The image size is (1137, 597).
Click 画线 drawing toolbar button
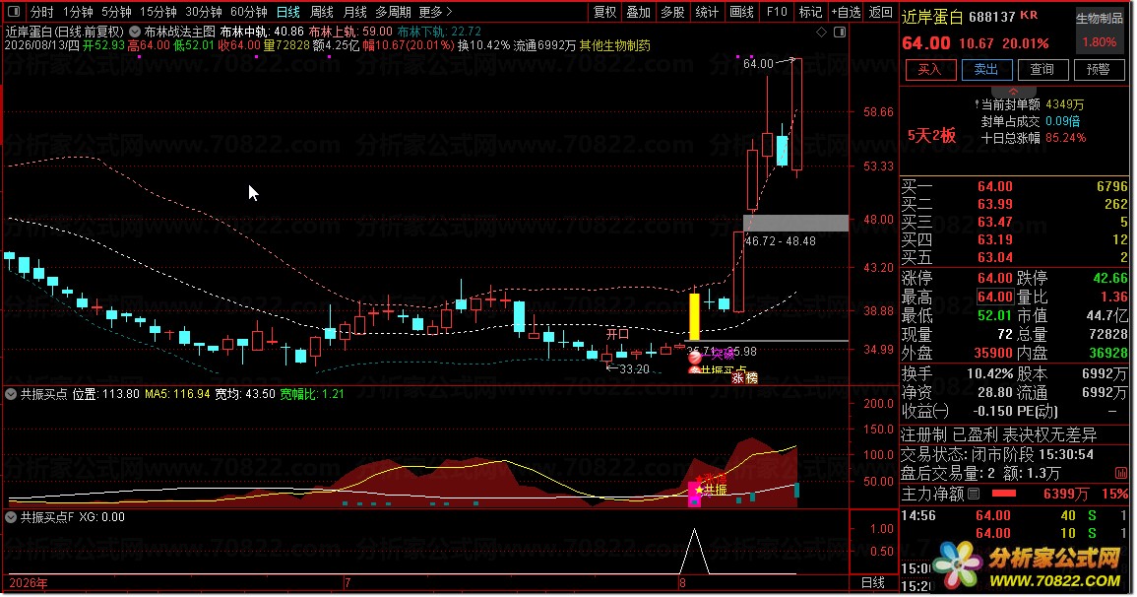[741, 12]
